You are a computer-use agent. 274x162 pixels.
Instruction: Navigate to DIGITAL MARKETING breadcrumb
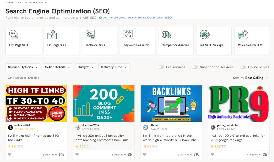pos(31,2)
